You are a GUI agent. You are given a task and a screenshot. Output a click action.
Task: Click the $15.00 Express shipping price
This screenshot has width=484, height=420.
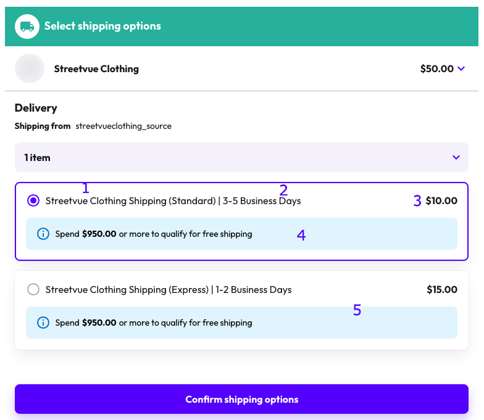pyautogui.click(x=442, y=290)
